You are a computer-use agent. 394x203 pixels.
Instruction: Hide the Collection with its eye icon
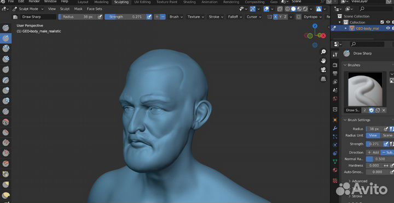click(388, 22)
